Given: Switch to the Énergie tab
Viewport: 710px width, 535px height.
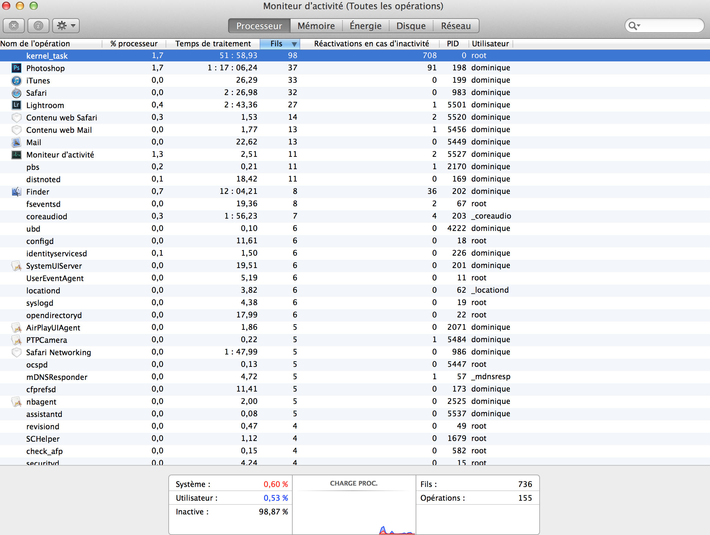Looking at the screenshot, I should [365, 26].
